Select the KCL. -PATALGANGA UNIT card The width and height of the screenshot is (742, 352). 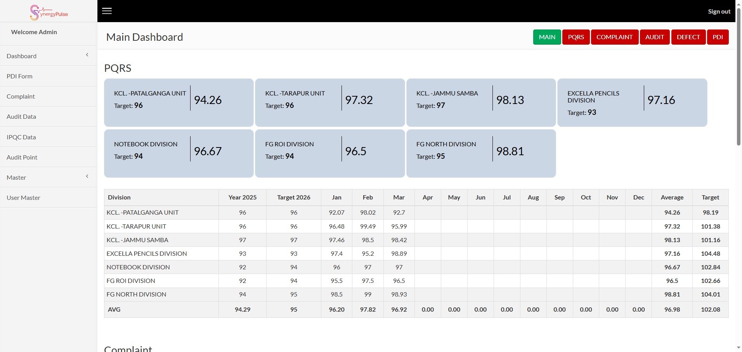(x=179, y=102)
